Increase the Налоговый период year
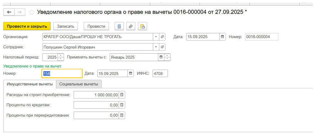Screen dimensions: 317x133 click(61, 56)
